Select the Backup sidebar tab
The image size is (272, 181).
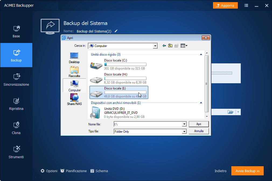coord(16,55)
